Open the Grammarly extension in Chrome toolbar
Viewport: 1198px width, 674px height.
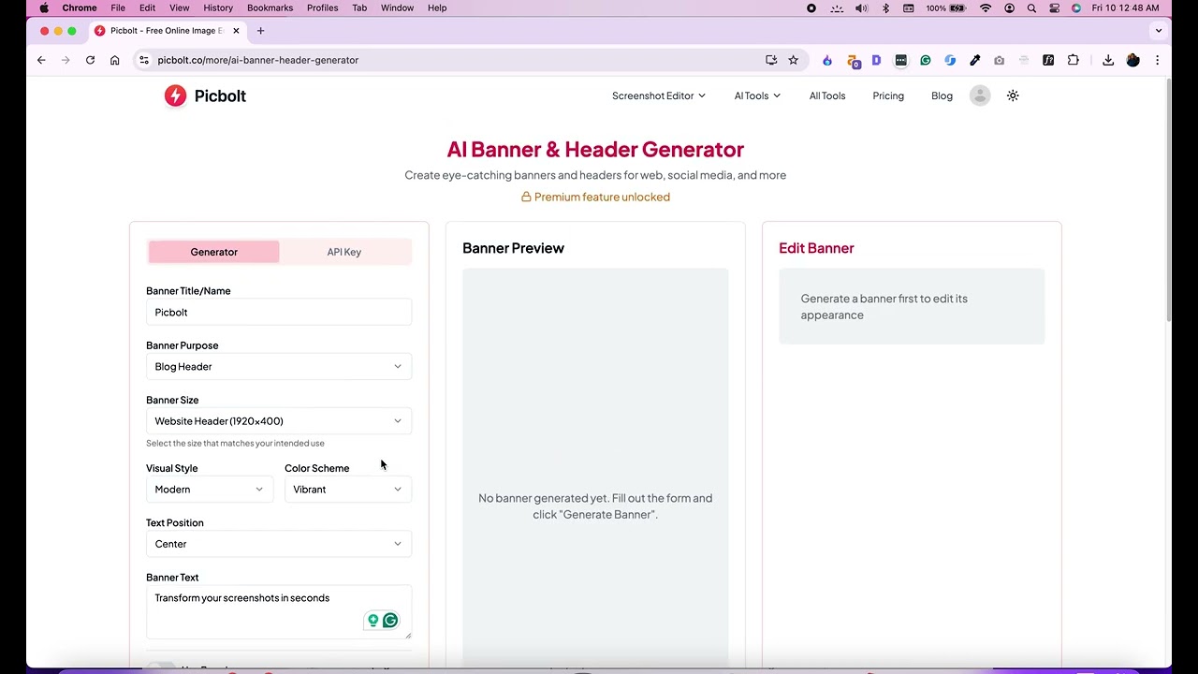(926, 60)
